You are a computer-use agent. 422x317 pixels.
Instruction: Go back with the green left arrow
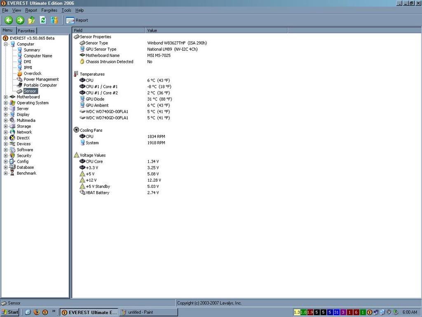[x=9, y=20]
